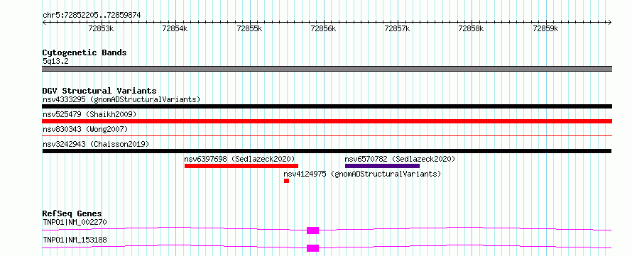
Task: Click the ruler's left arrowhead
Action: pyautogui.click(x=44, y=22)
